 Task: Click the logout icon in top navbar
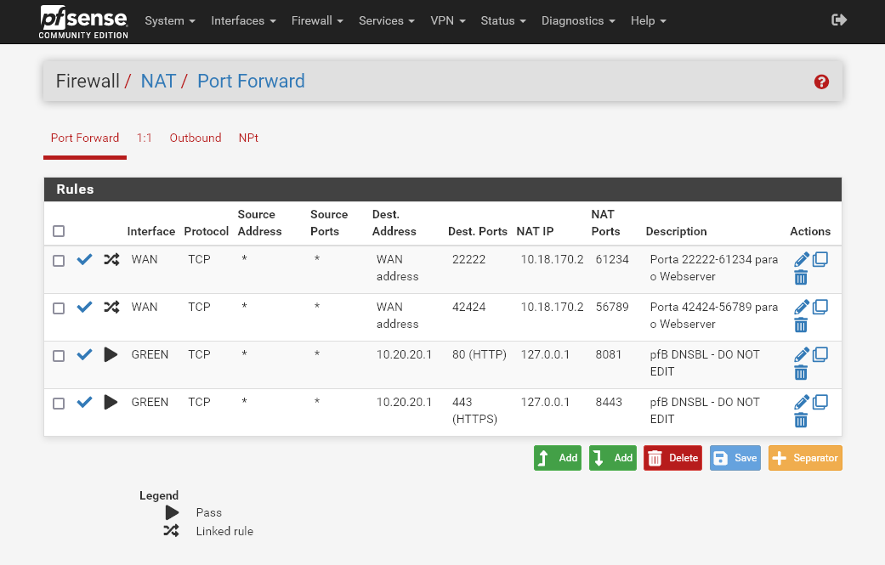tap(839, 20)
